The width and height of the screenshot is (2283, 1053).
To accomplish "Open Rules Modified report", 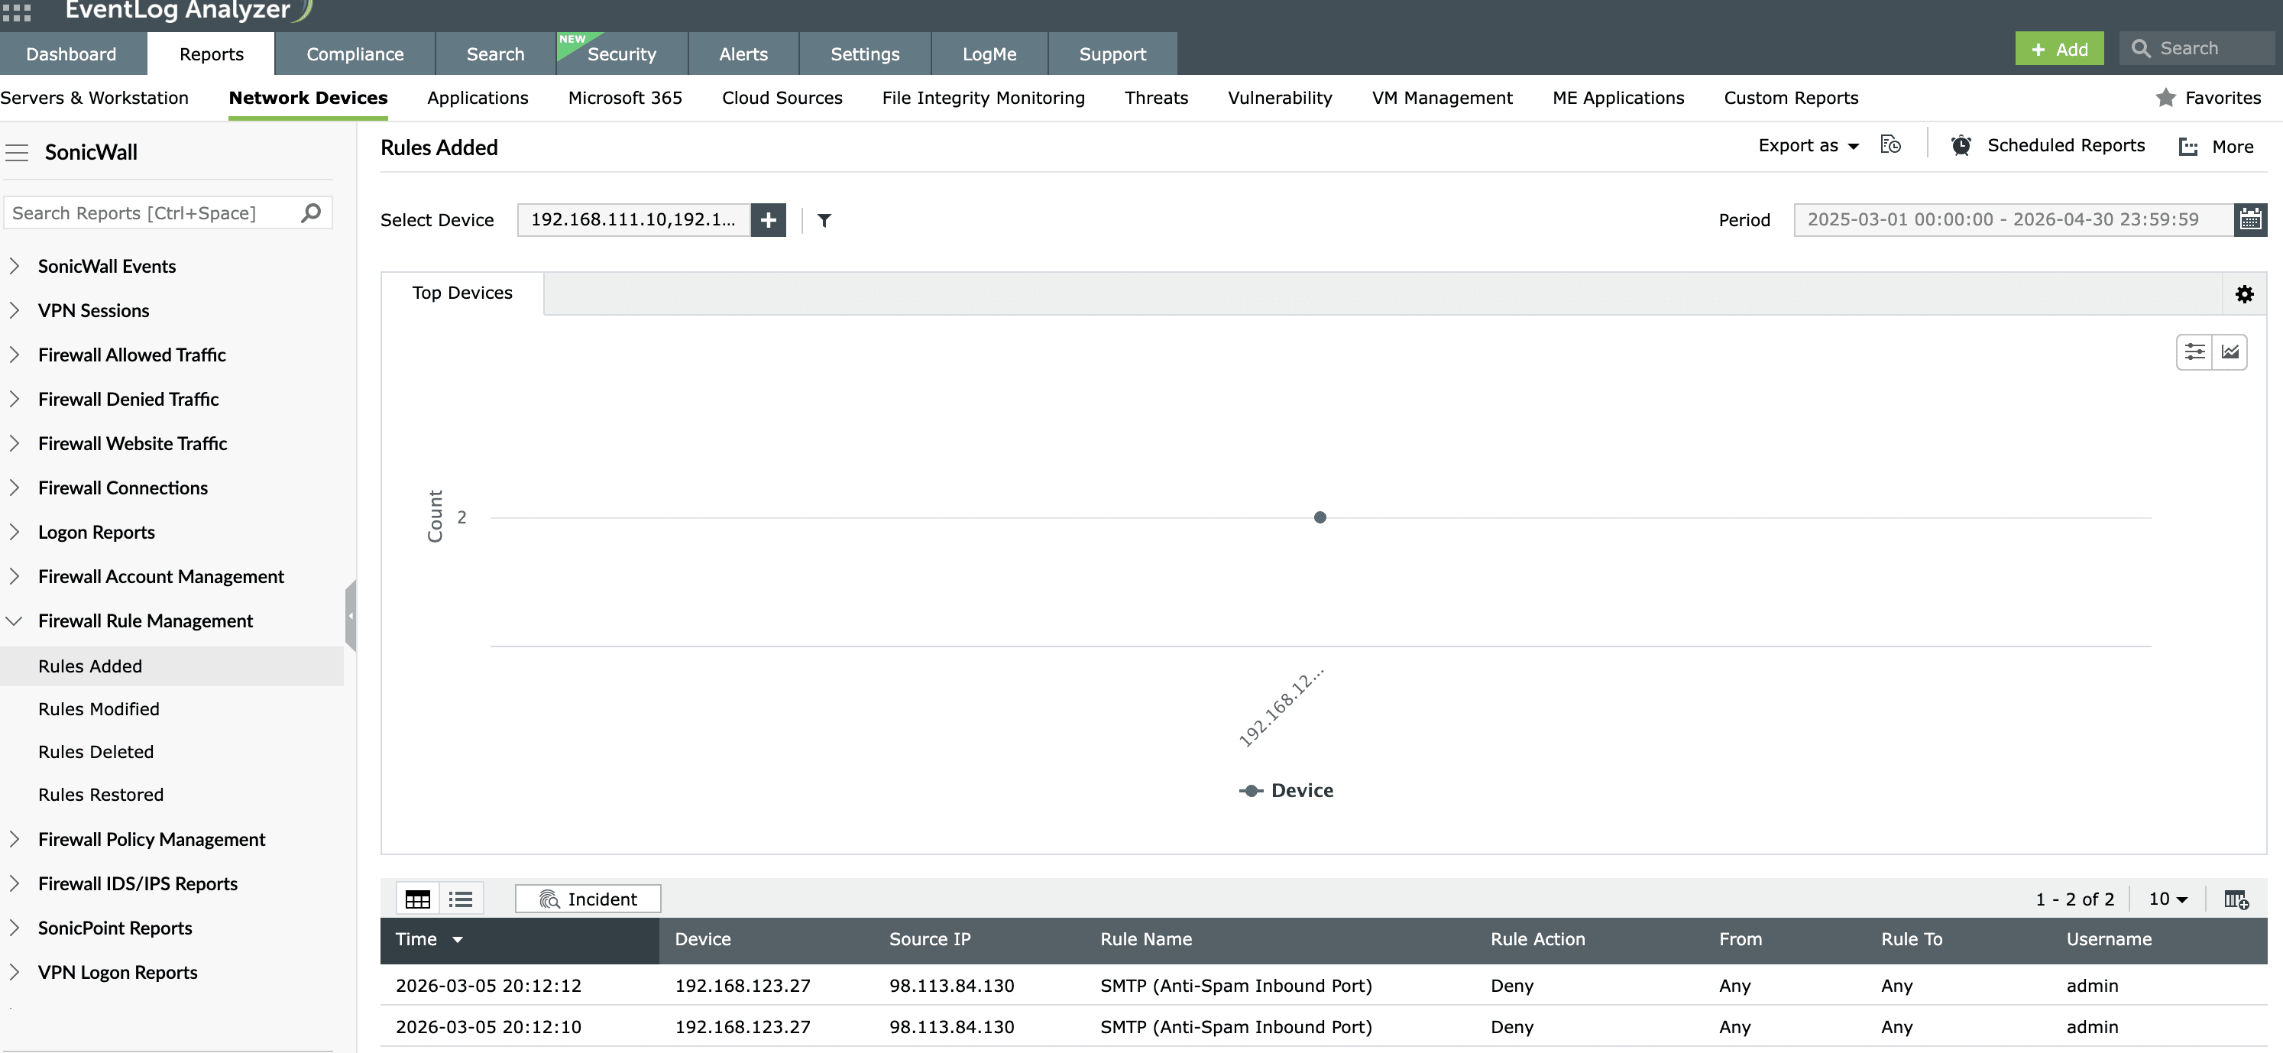I will (x=99, y=709).
